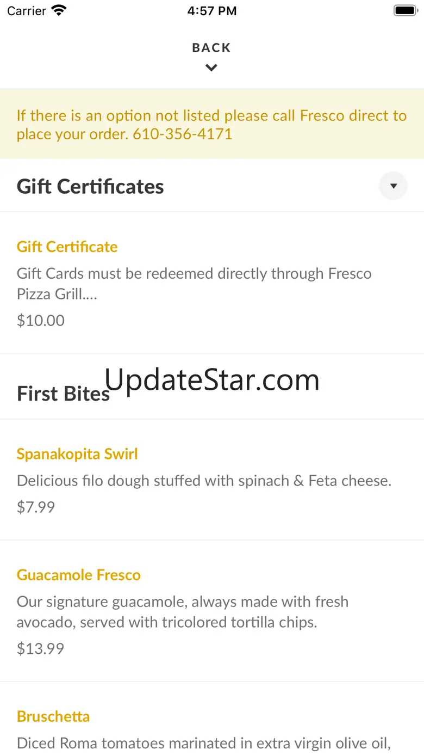Tap the Gift Cards redemption description text
The image size is (424, 755).
click(x=194, y=283)
